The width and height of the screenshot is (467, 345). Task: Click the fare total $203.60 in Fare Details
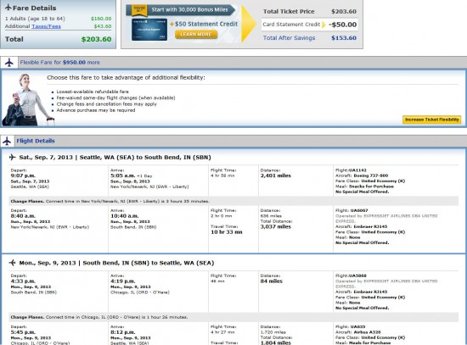click(97, 39)
